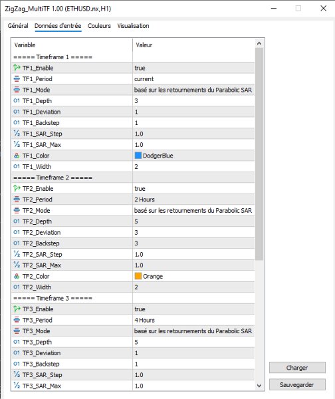335x399 pixels.
Task: Click the TF2_Width integer icon
Action: pos(17,287)
